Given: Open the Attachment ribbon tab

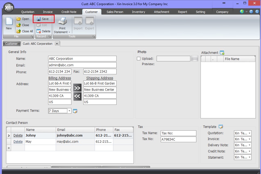Looking at the screenshot, I should [161, 12].
